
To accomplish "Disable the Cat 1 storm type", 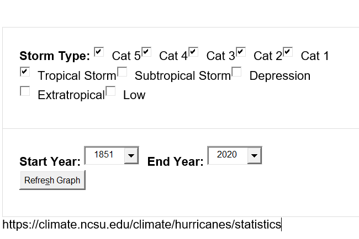I will coord(288,52).
